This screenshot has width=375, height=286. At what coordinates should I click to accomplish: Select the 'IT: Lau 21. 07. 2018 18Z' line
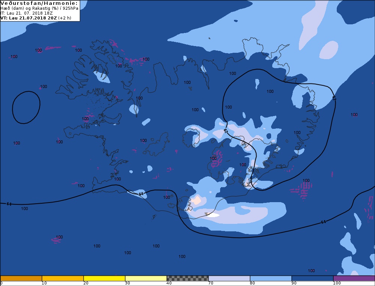(27, 13)
